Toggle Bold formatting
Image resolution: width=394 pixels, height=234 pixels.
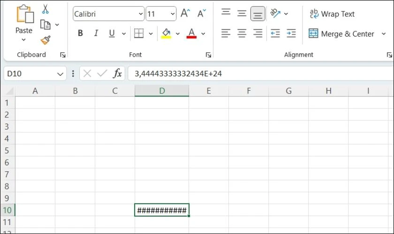point(80,33)
